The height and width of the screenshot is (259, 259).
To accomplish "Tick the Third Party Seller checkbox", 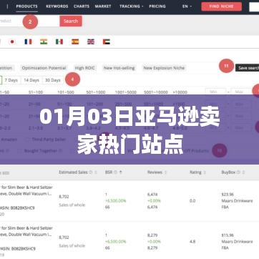I will [x=28, y=140].
